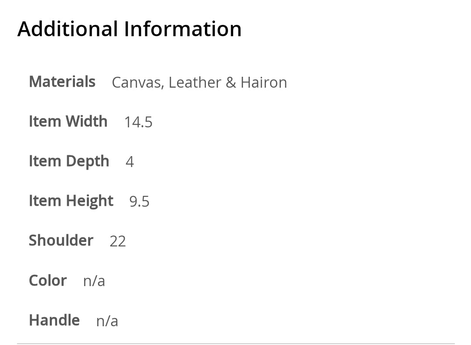Click the ampersand in the Materials value

tap(231, 83)
